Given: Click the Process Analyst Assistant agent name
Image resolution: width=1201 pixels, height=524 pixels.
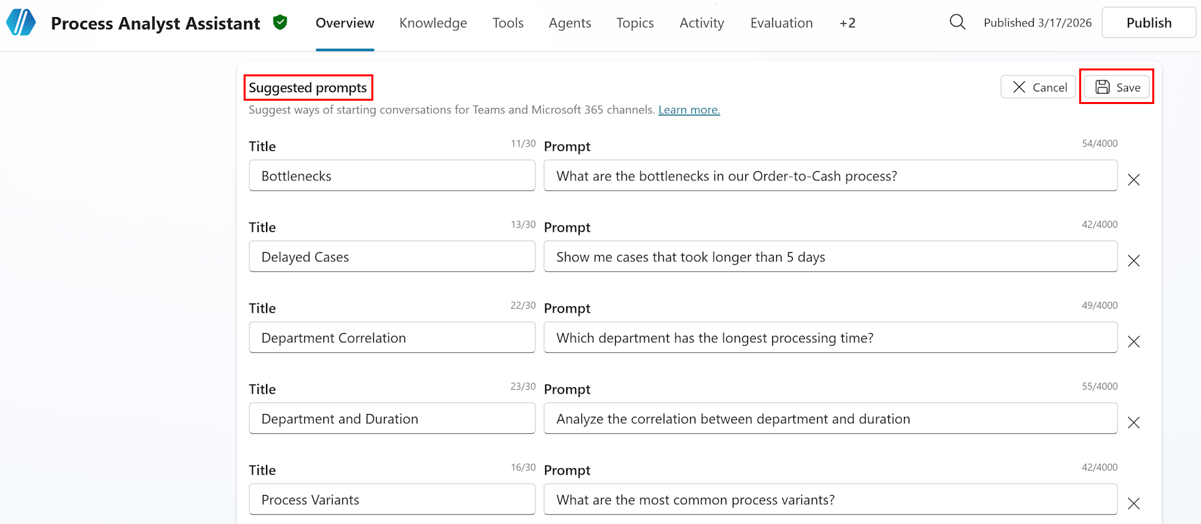Looking at the screenshot, I should coord(155,24).
